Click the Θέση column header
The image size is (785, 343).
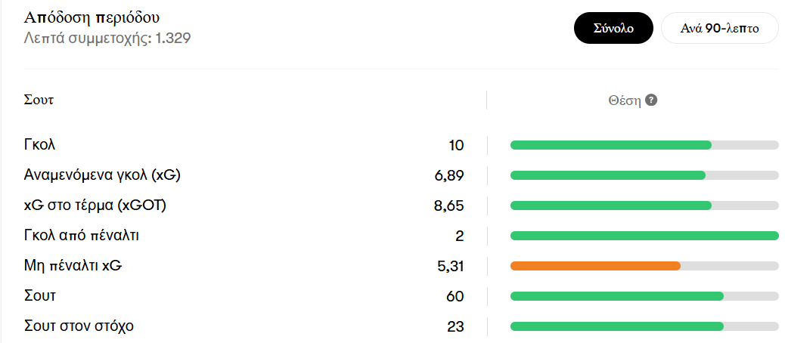point(625,100)
